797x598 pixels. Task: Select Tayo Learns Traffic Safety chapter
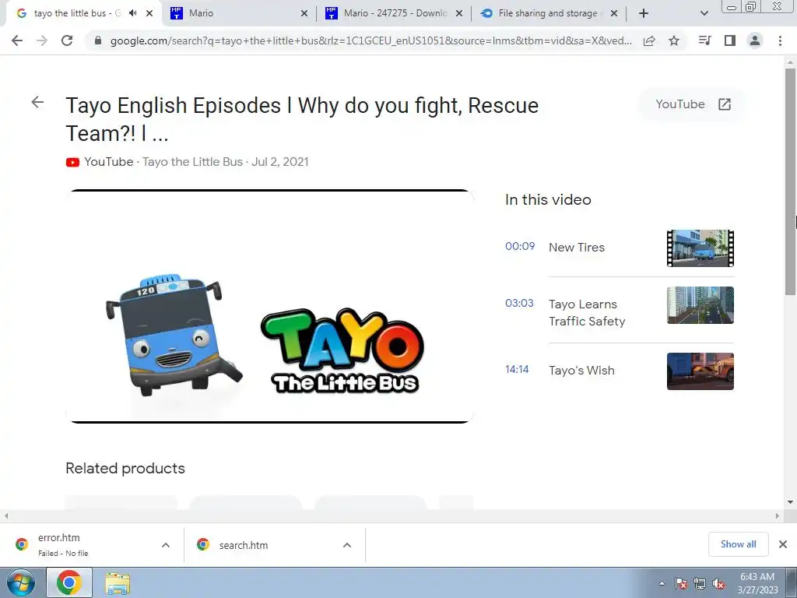click(587, 313)
